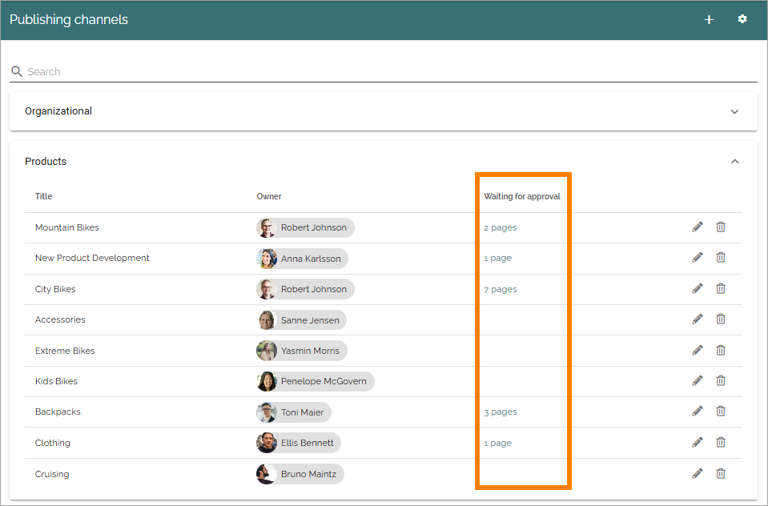The width and height of the screenshot is (768, 506).
Task: Open publishing channels settings gear
Action: tap(742, 19)
